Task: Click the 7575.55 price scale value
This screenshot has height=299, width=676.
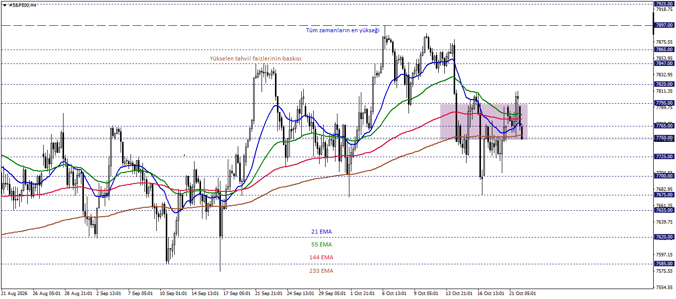Action: [664, 271]
